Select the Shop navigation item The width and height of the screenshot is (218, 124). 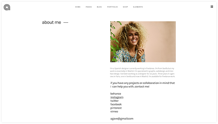click(125, 7)
